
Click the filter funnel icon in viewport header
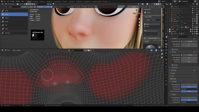point(53,4)
